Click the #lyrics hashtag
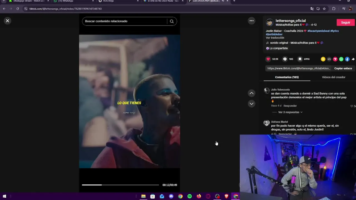 [335, 31]
